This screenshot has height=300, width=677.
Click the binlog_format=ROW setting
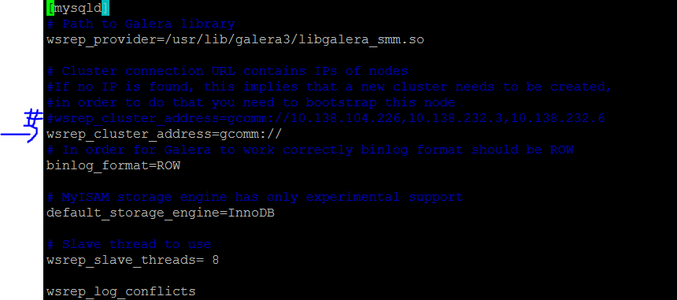tap(113, 166)
